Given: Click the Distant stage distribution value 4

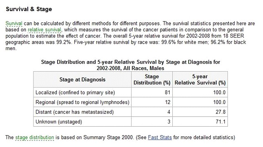Looking at the screenshot, I should [x=169, y=112].
